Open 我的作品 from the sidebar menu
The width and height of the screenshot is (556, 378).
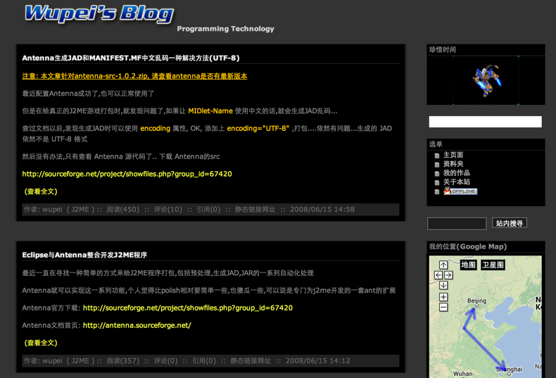(456, 173)
